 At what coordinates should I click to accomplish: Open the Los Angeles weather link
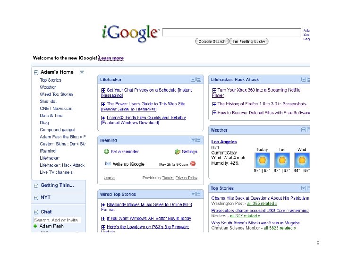(224, 142)
